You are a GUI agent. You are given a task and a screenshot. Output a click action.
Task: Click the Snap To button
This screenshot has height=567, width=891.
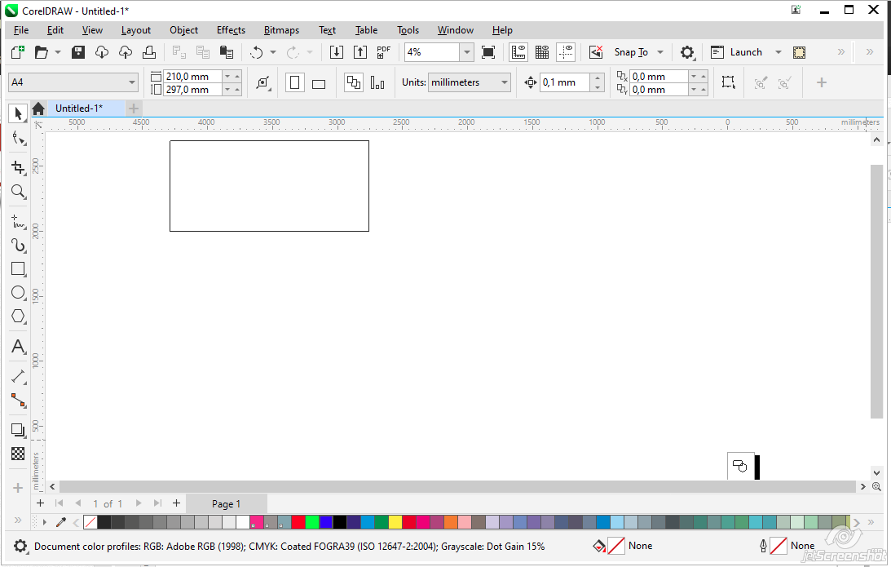pos(631,52)
